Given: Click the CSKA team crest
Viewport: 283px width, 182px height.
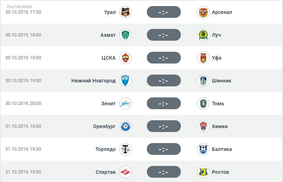Looking at the screenshot, I should [125, 58].
